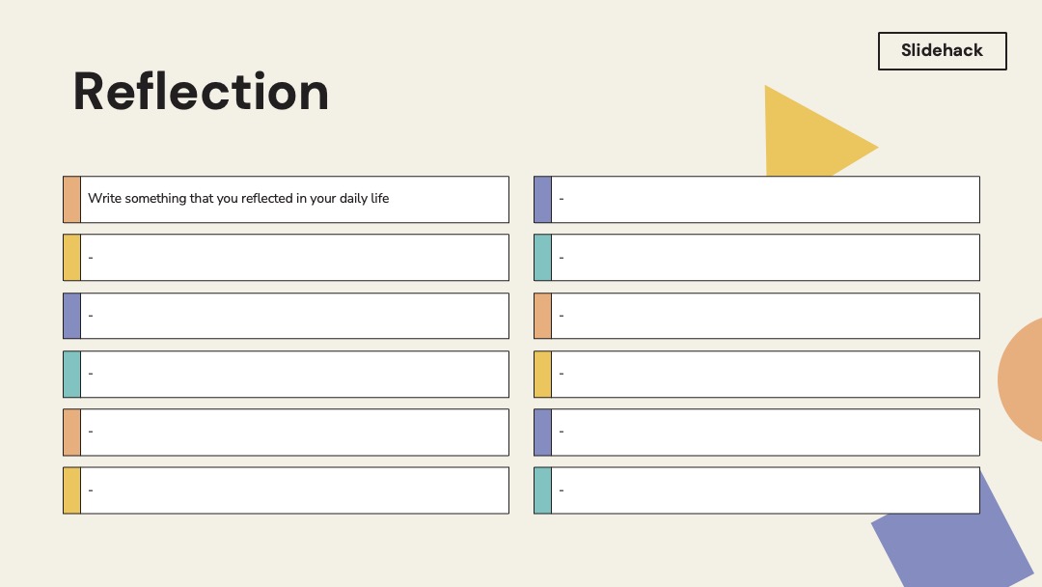
Task: Click second right row with teal tab
Action: (x=756, y=257)
